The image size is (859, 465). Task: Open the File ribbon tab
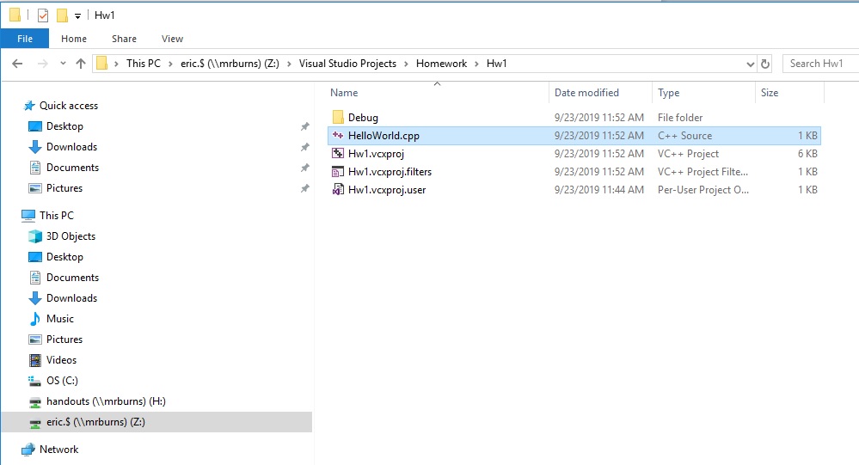point(25,39)
